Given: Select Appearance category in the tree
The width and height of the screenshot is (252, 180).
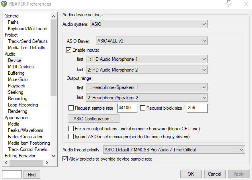Looking at the screenshot, I should (16, 118).
